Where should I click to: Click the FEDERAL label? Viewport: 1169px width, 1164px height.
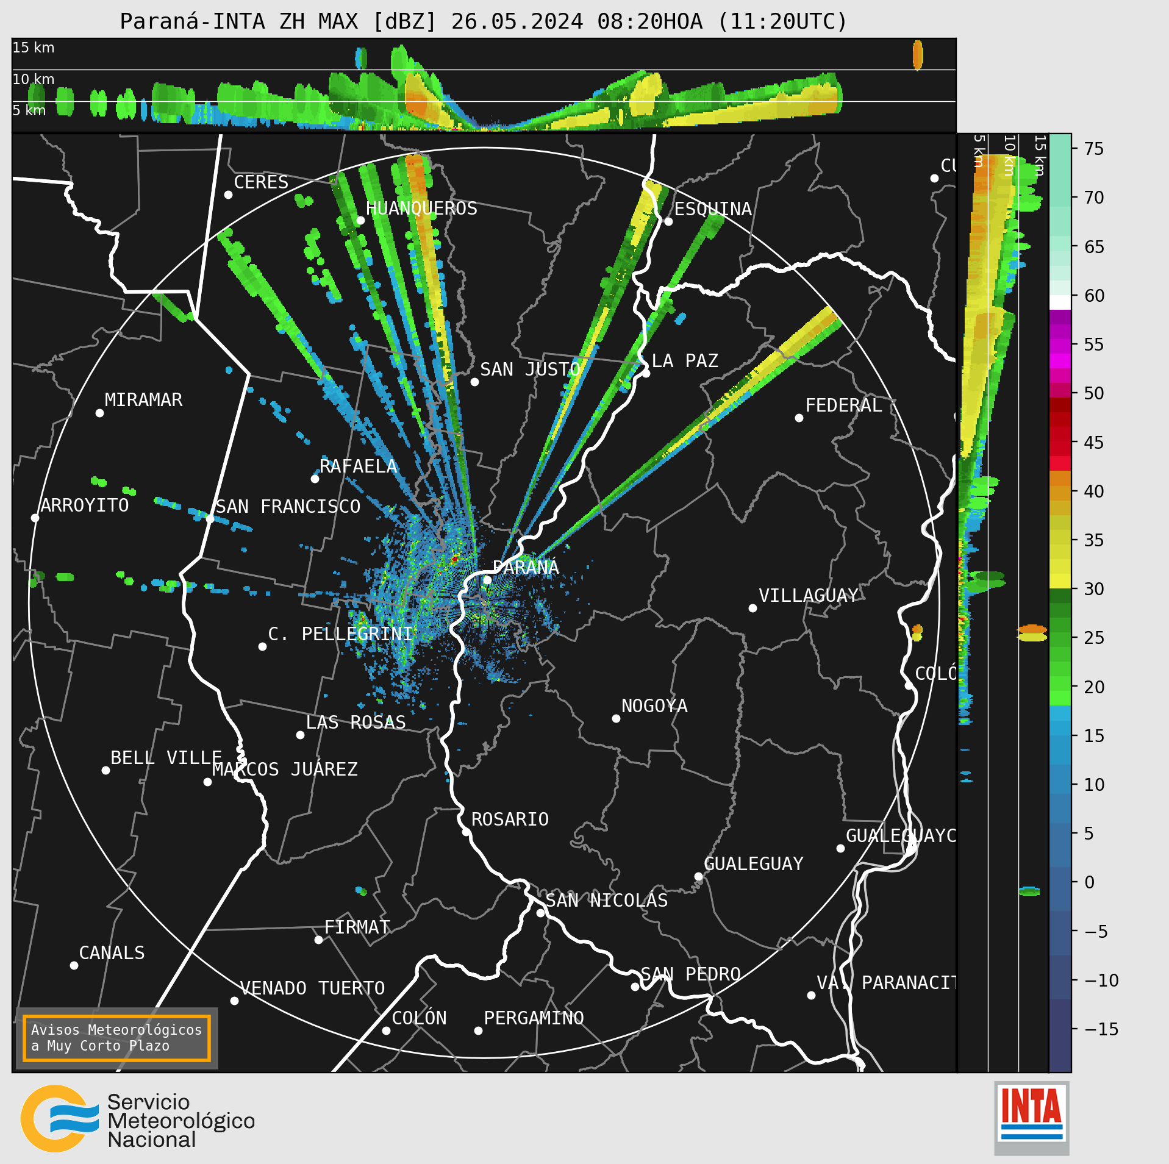(844, 405)
